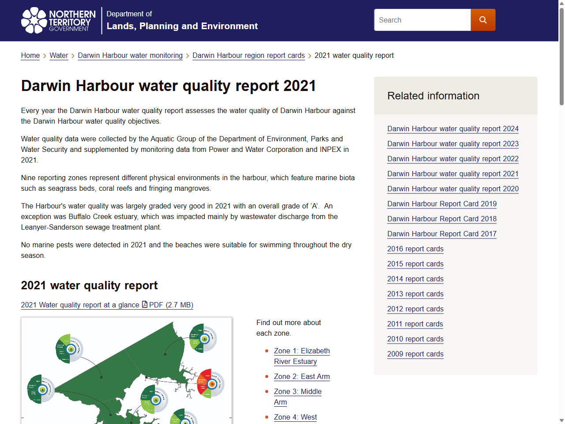Open Darwin Harbour water monitoring breadcrumb

point(130,56)
